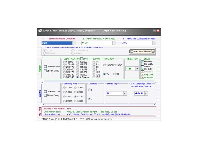Toggle the Hi Quality option checkbox
Image resolution: width=198 pixels, height=149 pixels.
[x=143, y=61]
